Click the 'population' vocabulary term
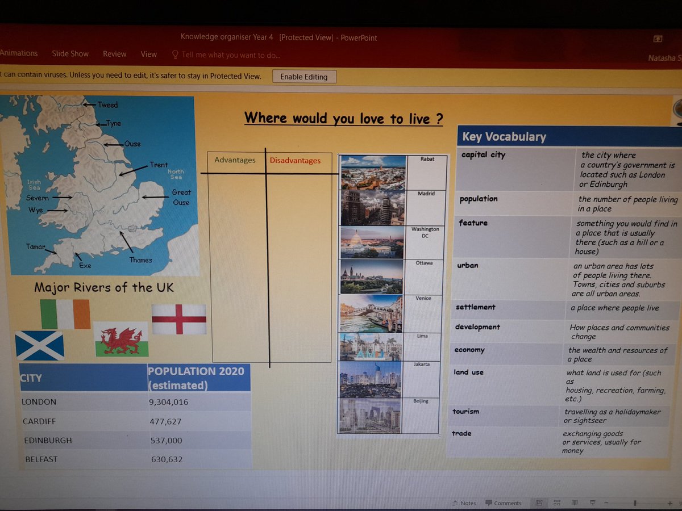This screenshot has width=682, height=511. point(479,199)
